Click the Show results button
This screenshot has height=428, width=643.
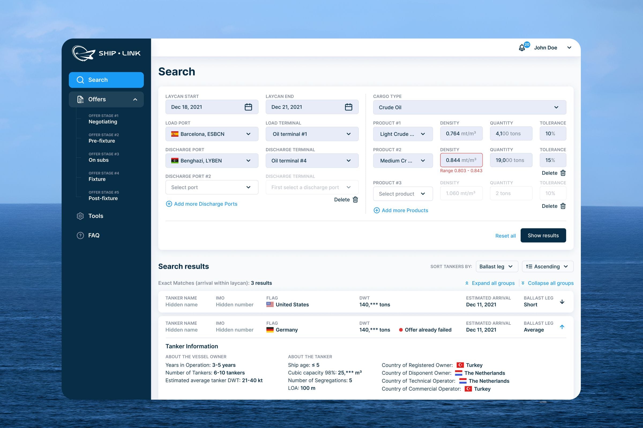[543, 235]
